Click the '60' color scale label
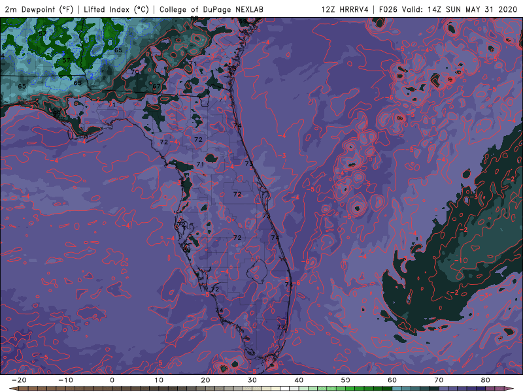Viewport: 523px width, 392px height. click(392, 380)
